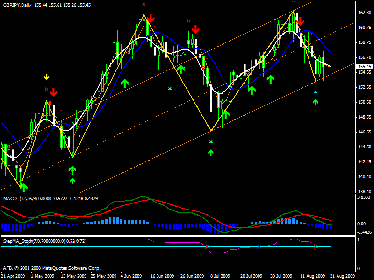
Task: Click the 8 Jul 2009 date label
Action: tap(218, 276)
